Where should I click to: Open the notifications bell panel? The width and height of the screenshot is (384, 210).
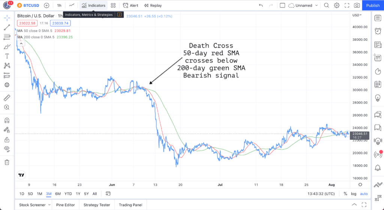tap(378, 167)
